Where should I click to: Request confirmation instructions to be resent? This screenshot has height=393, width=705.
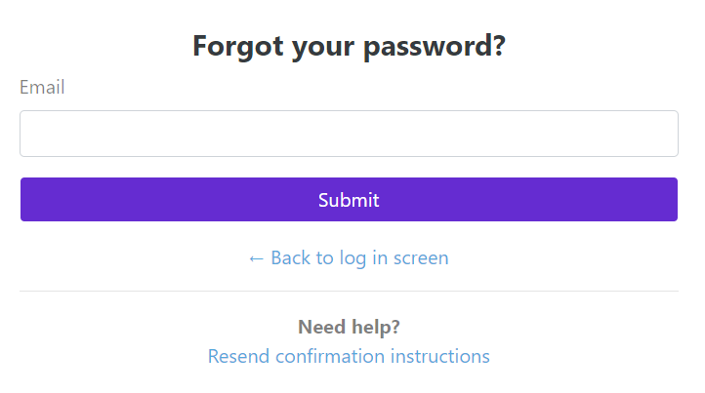349,356
